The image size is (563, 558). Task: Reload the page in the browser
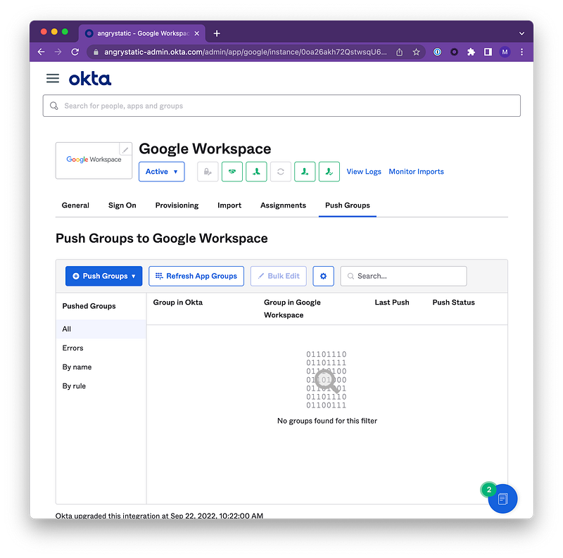pos(75,52)
